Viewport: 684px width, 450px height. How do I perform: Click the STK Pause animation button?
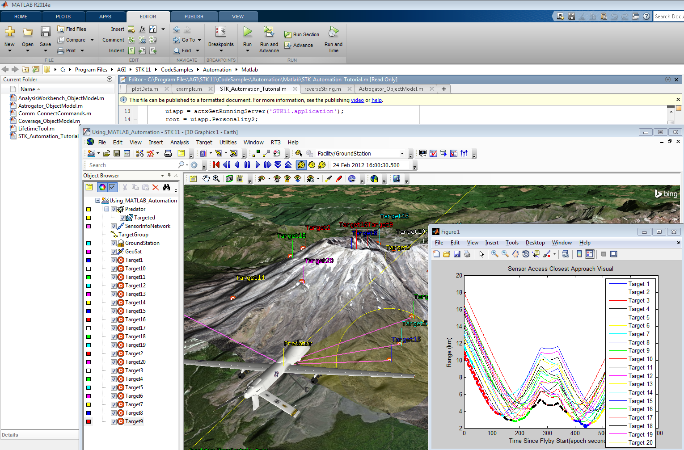coord(247,165)
